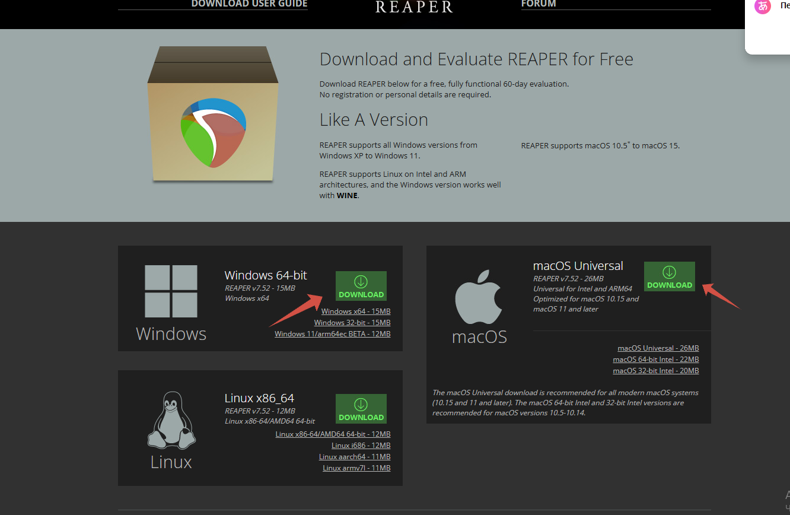Open the Linux x86-64/AMD64 64-bit - 12MB link

point(333,434)
